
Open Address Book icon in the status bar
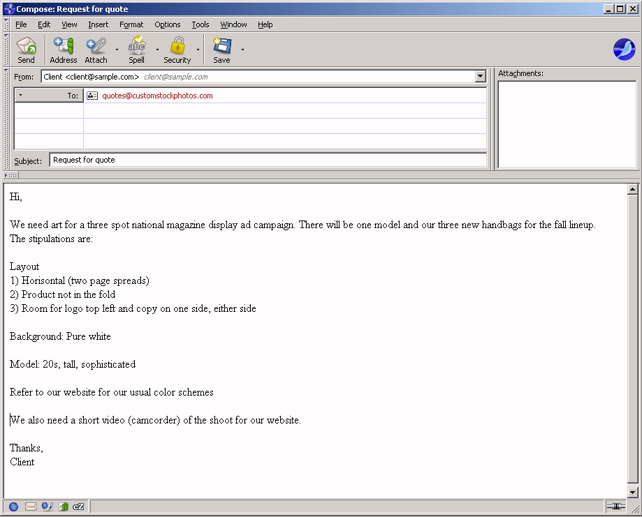pyautogui.click(x=64, y=507)
